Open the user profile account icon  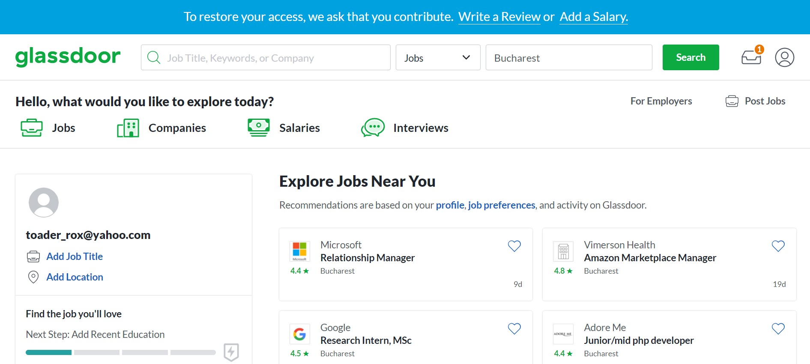785,57
